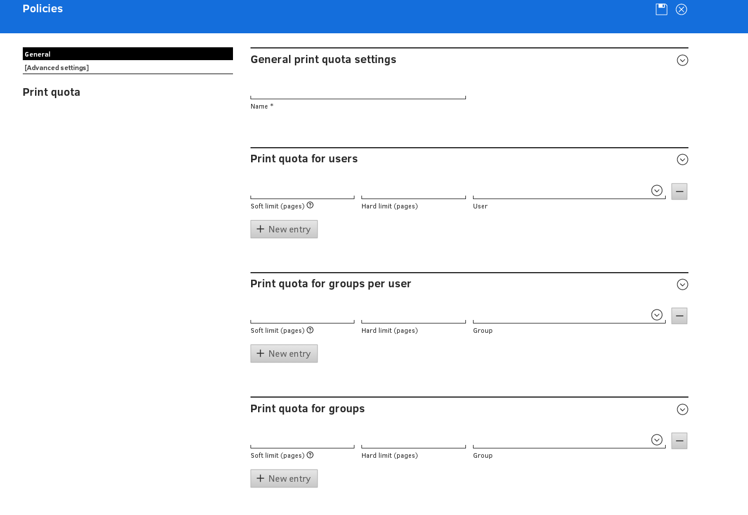Collapse Print quota for groups per user section
The height and width of the screenshot is (515, 748).
[682, 284]
